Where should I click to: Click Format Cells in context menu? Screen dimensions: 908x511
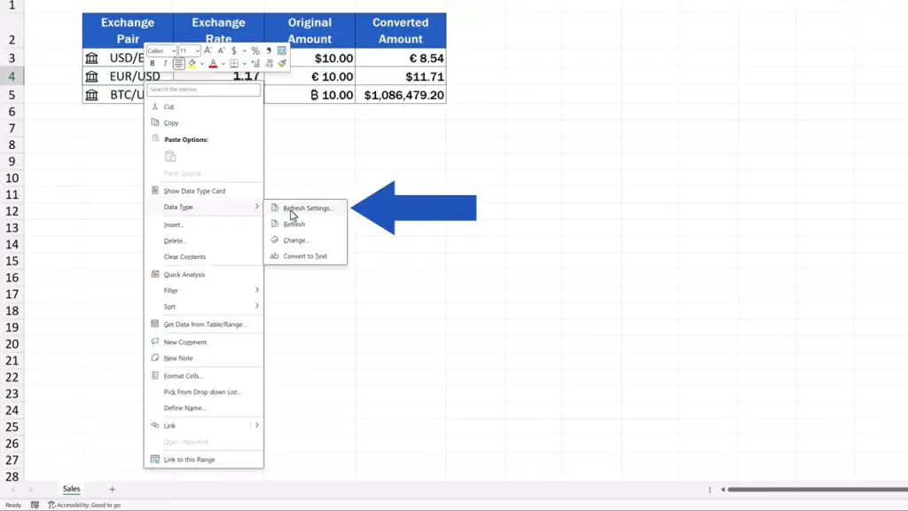tap(184, 376)
